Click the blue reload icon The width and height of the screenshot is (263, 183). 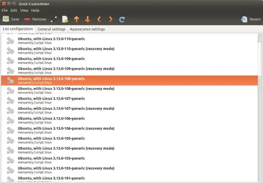[122, 20]
